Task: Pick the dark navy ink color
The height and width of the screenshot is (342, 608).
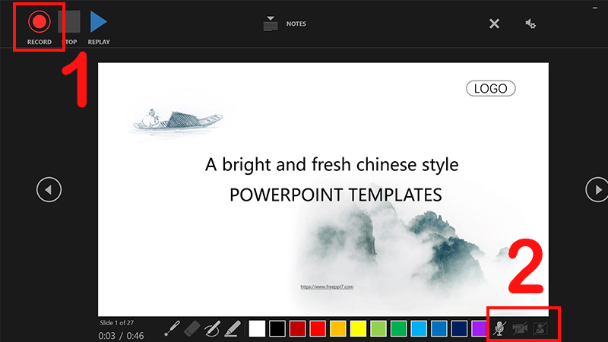Action: click(x=459, y=328)
